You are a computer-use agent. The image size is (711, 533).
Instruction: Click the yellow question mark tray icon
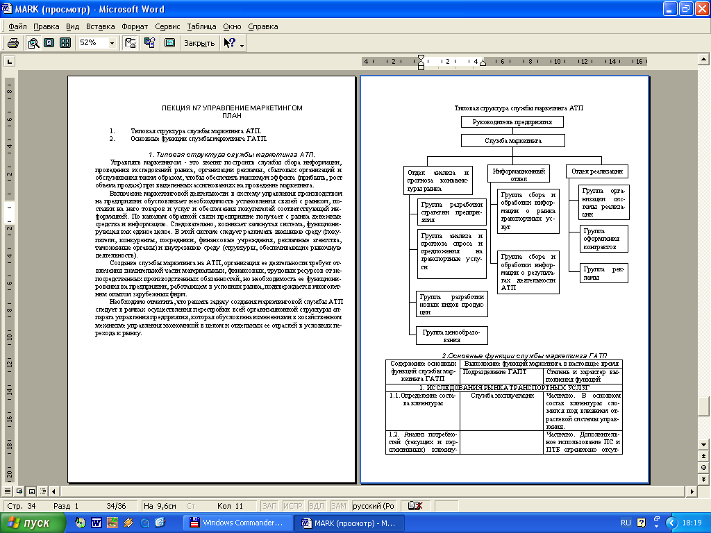(641, 523)
